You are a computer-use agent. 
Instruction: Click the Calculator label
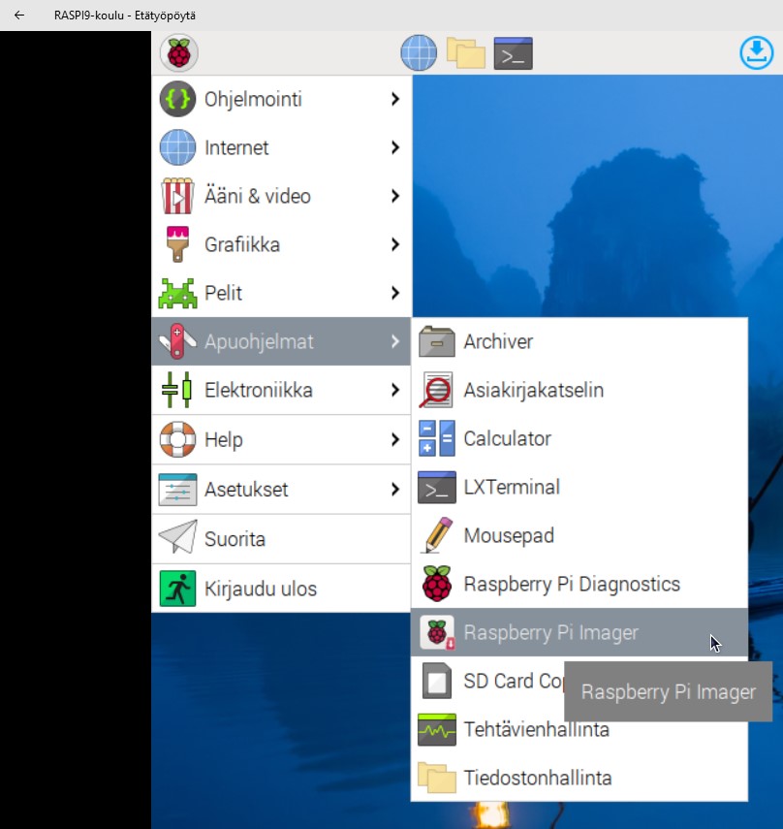[x=507, y=439]
